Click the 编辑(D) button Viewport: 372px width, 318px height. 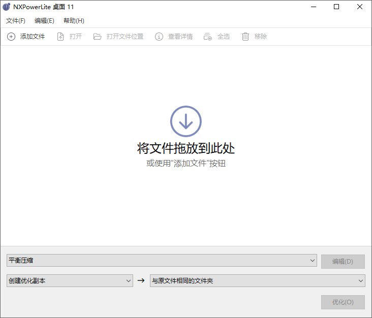[343, 262]
